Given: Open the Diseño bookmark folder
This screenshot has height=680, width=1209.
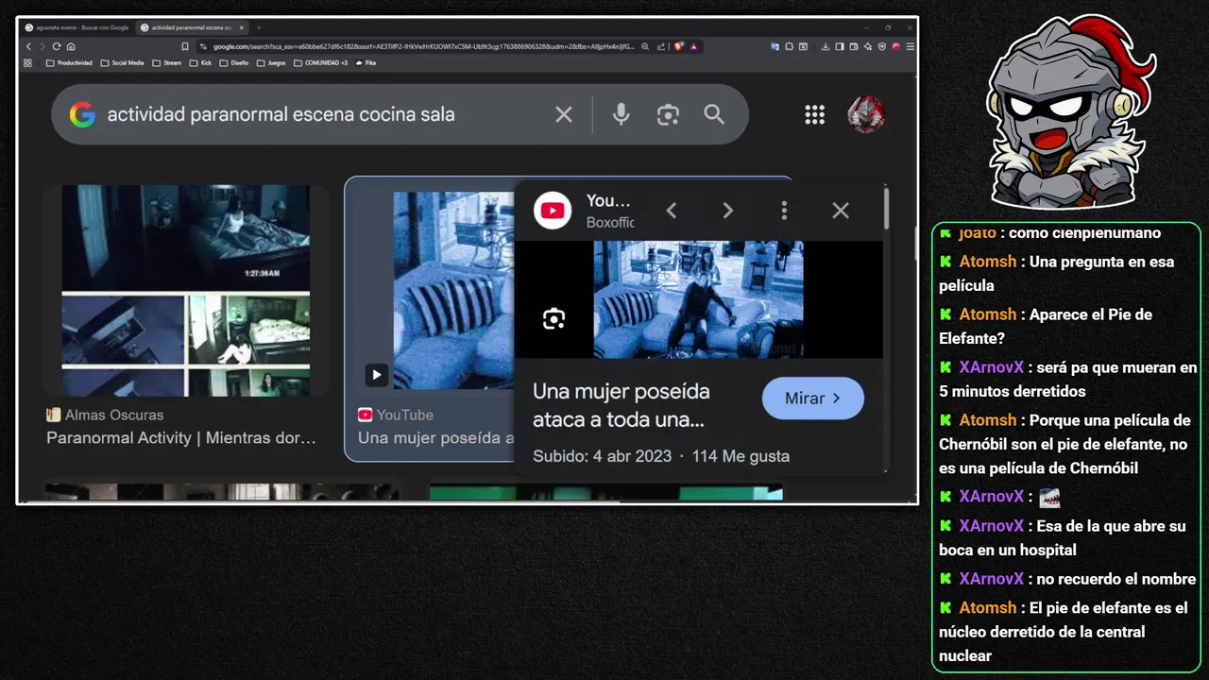Looking at the screenshot, I should [234, 62].
